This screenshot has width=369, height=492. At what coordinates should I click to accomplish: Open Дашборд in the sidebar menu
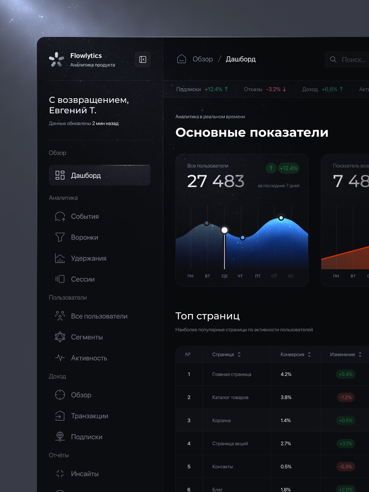click(x=100, y=175)
